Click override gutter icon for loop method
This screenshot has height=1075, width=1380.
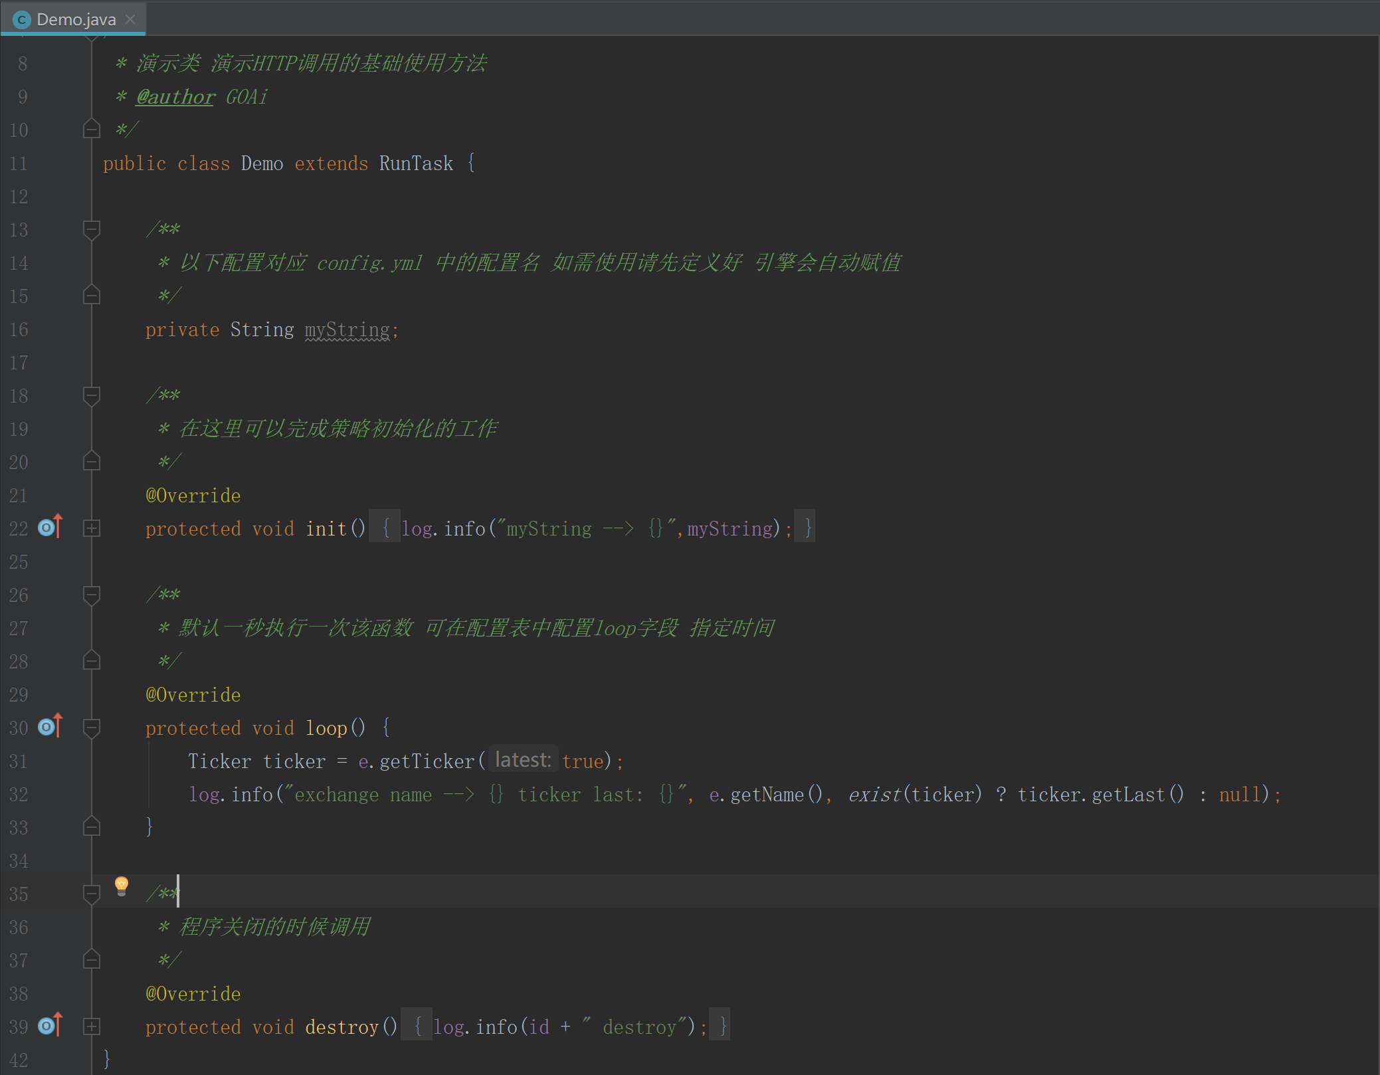point(50,727)
